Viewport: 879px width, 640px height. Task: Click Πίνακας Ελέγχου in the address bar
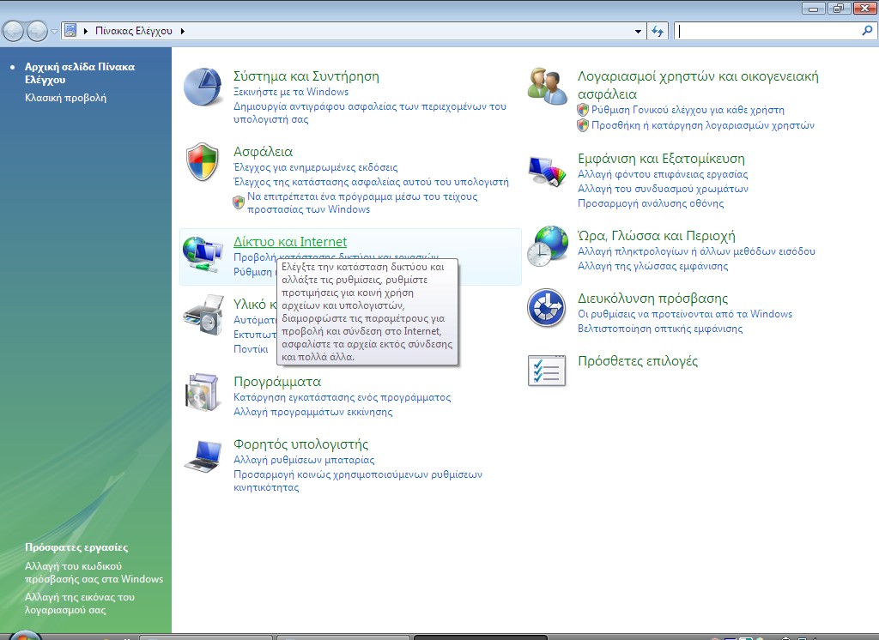(133, 31)
